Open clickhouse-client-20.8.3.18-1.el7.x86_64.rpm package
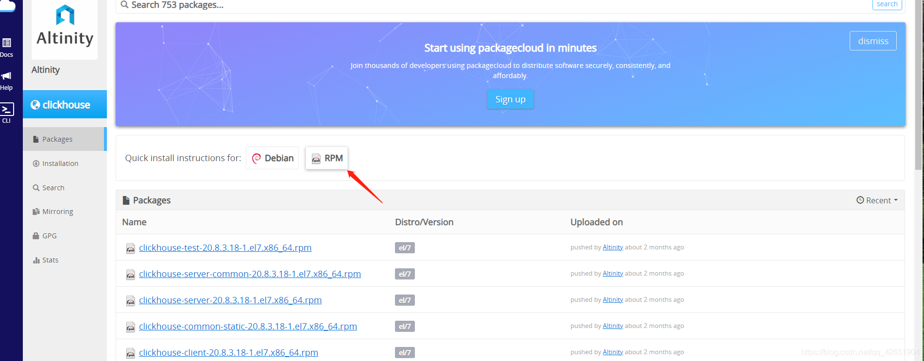 (228, 353)
